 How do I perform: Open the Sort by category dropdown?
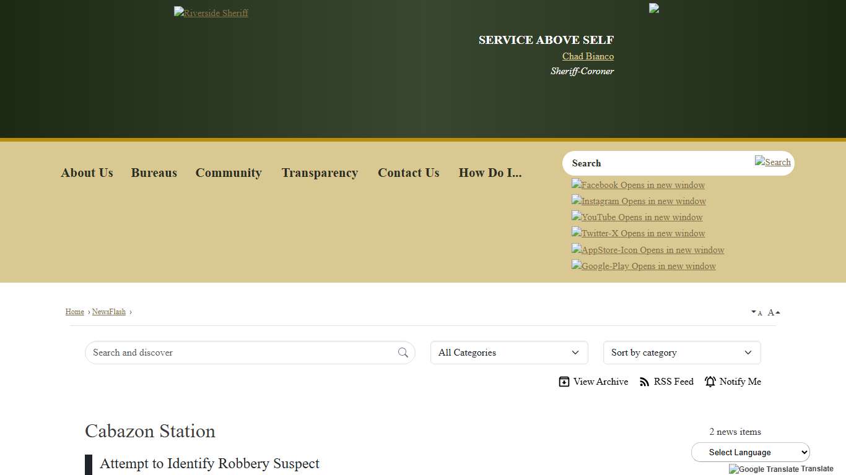click(x=681, y=353)
